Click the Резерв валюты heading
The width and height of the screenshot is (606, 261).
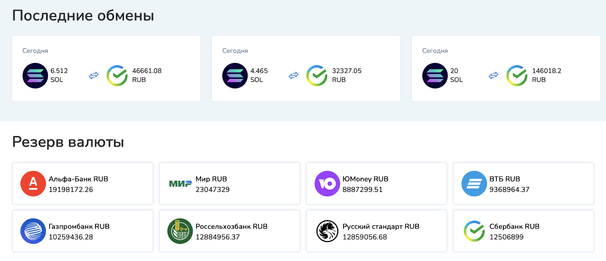68,142
